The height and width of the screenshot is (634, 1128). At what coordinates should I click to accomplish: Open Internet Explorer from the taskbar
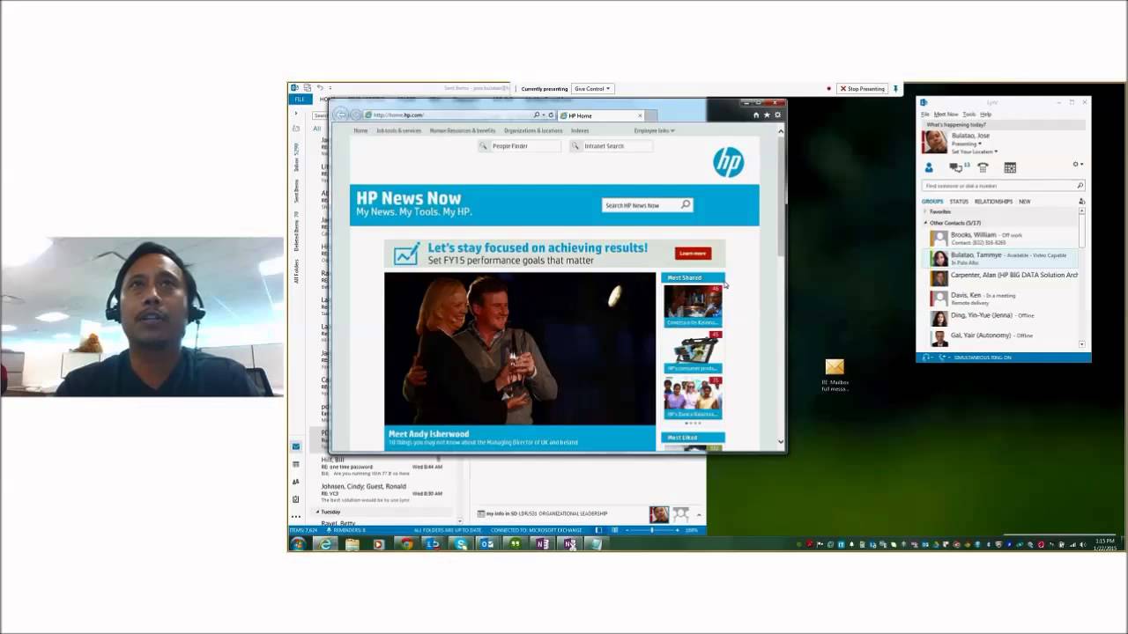(326, 544)
